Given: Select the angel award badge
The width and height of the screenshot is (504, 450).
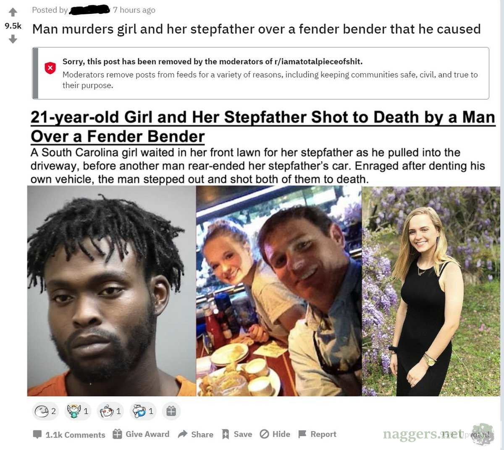Looking at the screenshot, I should 78,411.
